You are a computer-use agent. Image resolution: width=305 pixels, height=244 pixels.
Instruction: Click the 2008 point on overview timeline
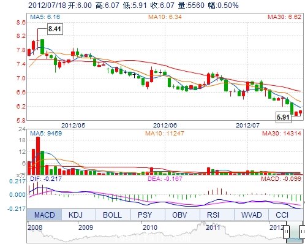pyautogui.click(x=35, y=227)
